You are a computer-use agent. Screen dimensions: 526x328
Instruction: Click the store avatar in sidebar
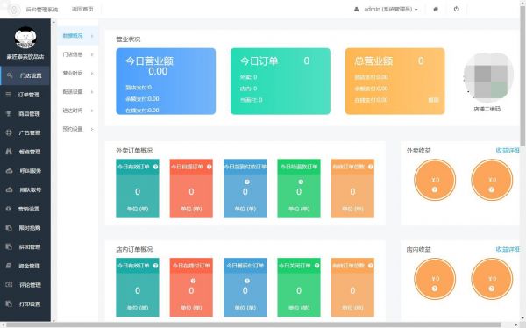[25, 38]
